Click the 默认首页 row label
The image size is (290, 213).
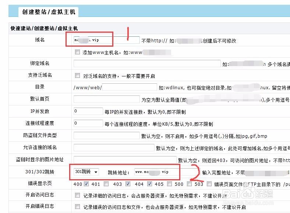pyautogui.click(x=40, y=99)
